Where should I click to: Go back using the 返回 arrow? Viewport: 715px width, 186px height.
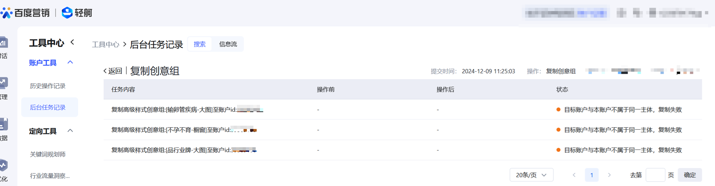click(113, 71)
